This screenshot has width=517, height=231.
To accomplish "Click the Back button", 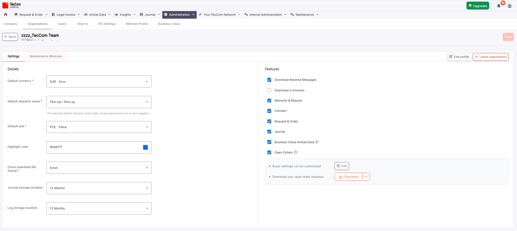I will 10,37.
